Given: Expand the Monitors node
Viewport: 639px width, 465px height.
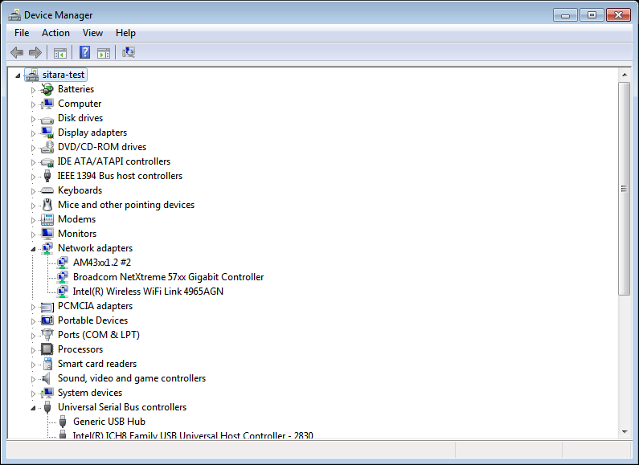Looking at the screenshot, I should coord(34,235).
